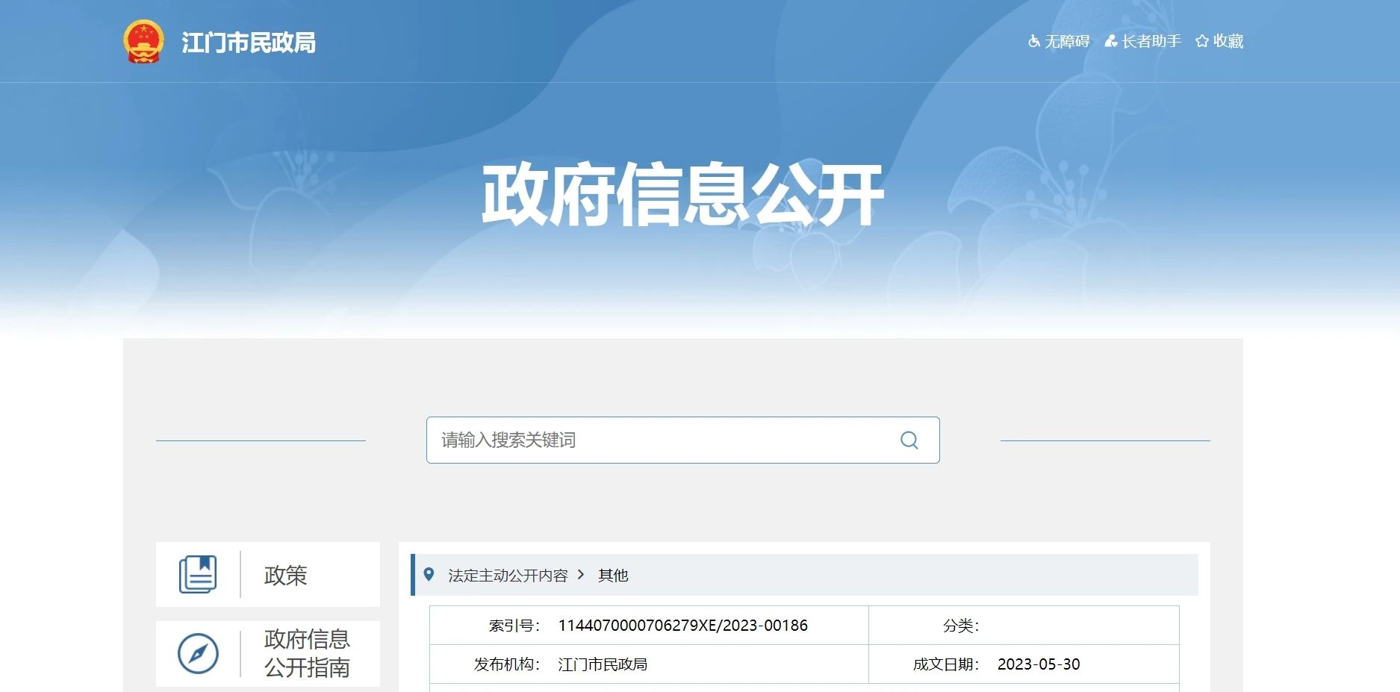Screen dimensions: 1400x692
Task: Click the wheelchair accessibility icon
Action: click(1034, 41)
